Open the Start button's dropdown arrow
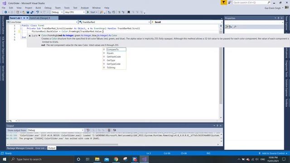290x163 pixels. (x=97, y=12)
